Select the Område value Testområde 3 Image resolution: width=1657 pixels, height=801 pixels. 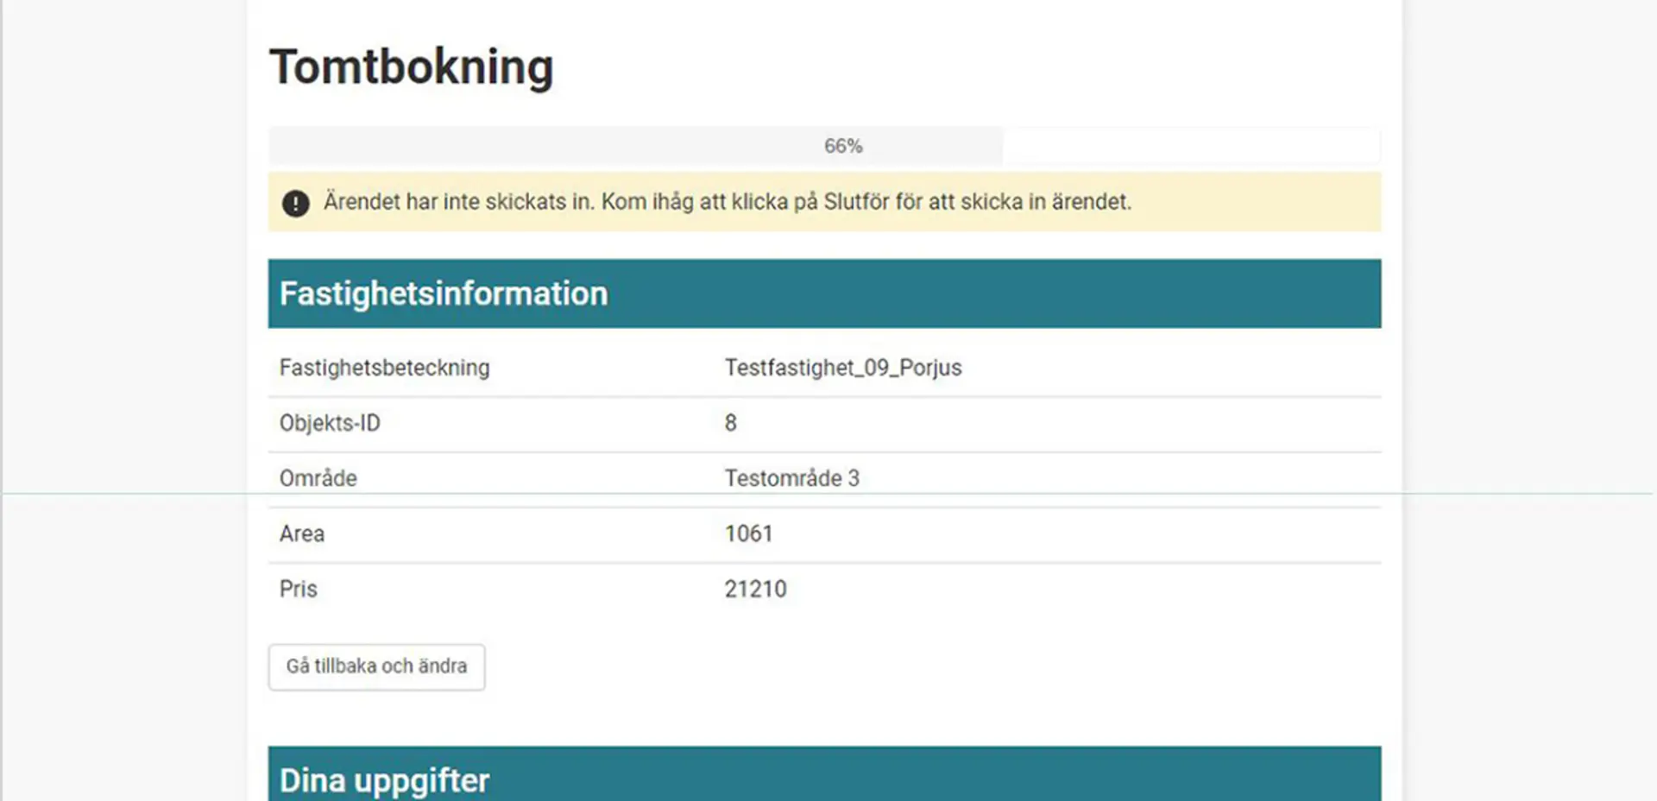pos(791,477)
